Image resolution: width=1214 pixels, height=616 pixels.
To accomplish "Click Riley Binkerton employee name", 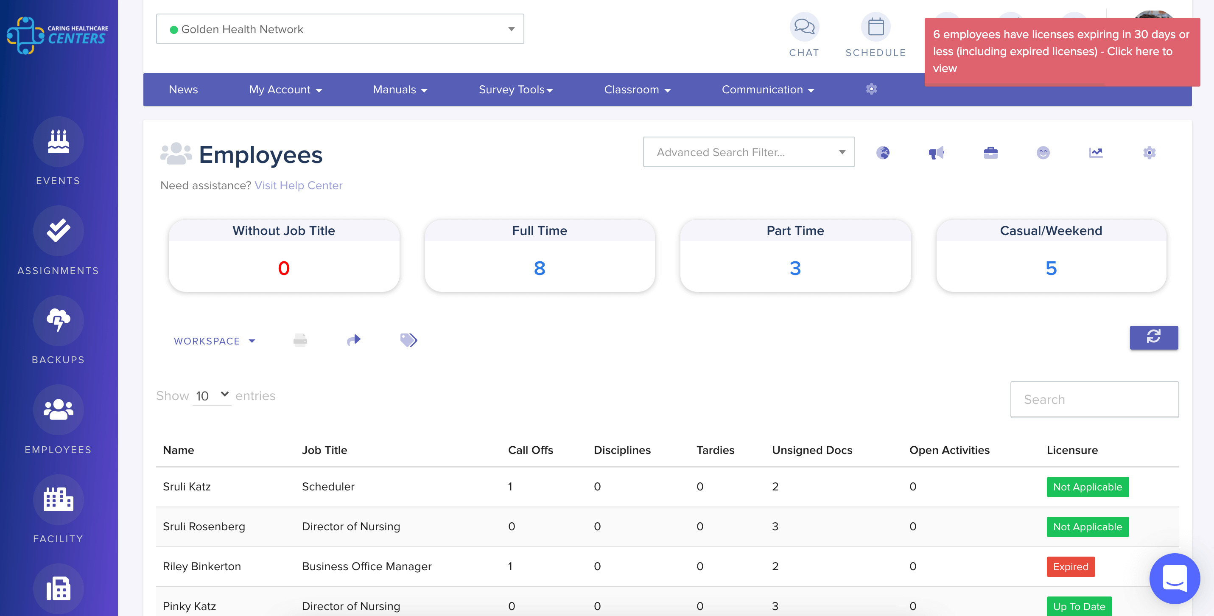I will [x=202, y=566].
